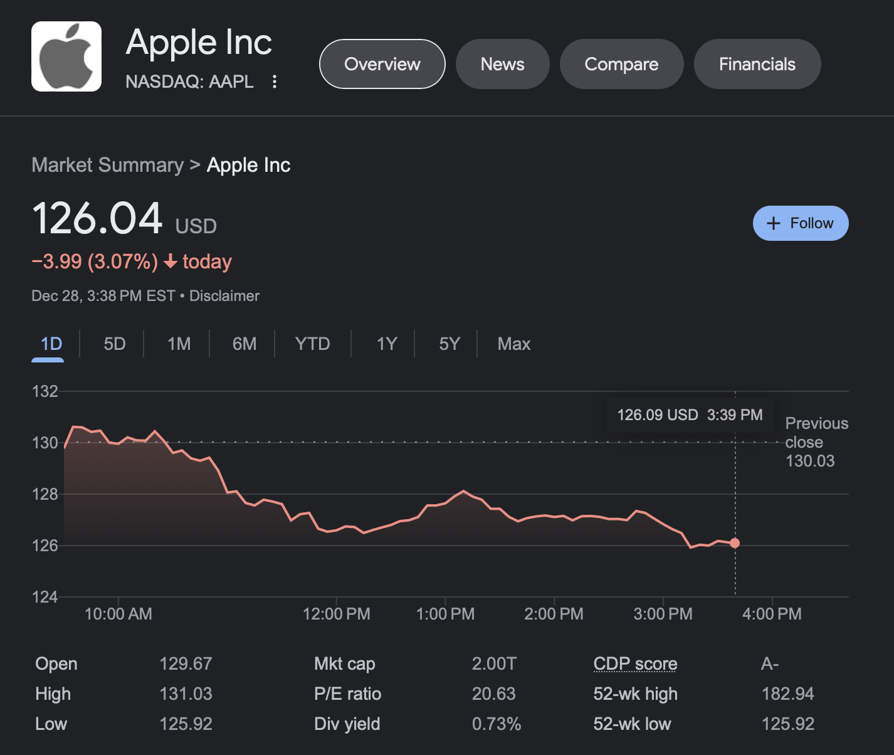Screen dimensions: 894x755
Task: Follow Apple Inc stock
Action: (800, 223)
